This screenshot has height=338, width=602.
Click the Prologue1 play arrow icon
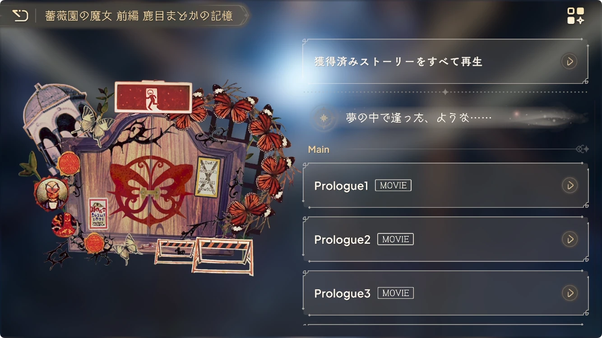click(570, 185)
